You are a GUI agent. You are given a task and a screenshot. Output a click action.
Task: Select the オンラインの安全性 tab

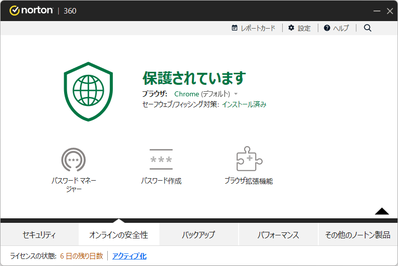pos(119,234)
